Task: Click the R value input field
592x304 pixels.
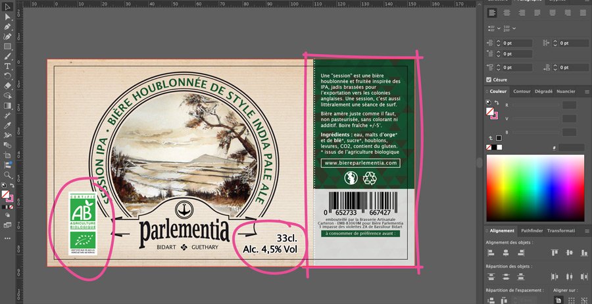Action: (570, 105)
